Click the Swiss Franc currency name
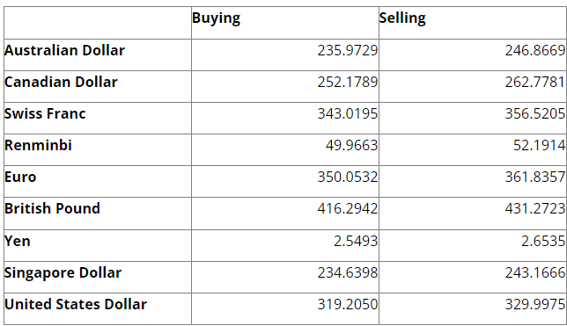Screen dimensions: 567x326 (x=45, y=113)
